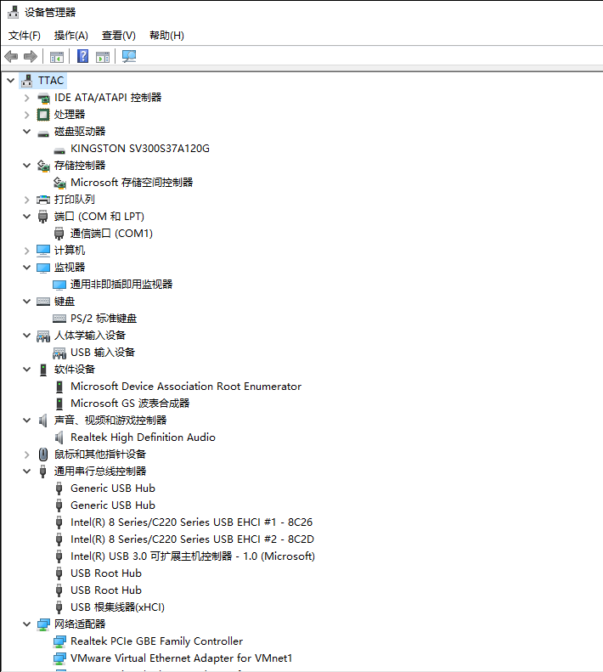The image size is (603, 672).
Task: Click the printer icon next to 打印队列
Action: tap(43, 200)
